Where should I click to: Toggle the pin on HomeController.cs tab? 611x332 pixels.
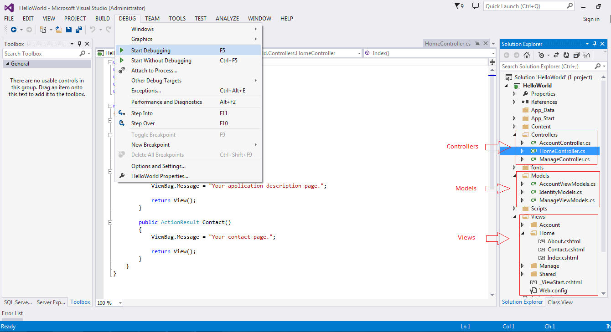coord(477,44)
